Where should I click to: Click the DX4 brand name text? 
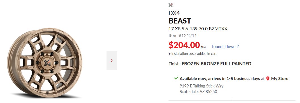(x=174, y=13)
